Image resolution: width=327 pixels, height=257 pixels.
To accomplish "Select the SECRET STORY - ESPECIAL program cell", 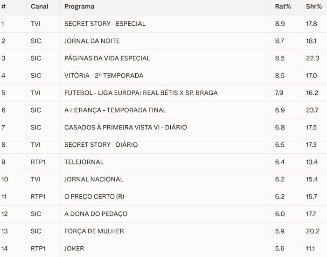I will coord(105,24).
